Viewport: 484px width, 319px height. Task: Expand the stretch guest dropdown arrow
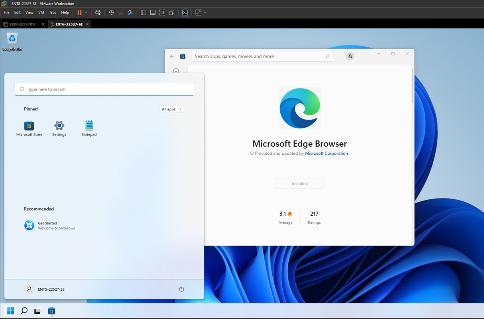pos(205,12)
